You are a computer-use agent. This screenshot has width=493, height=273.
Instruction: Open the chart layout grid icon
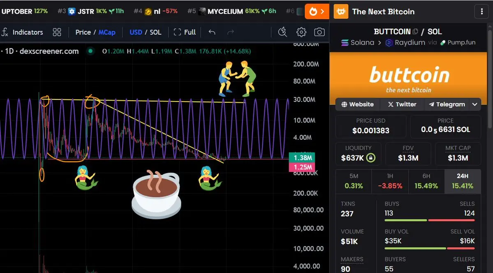(57, 32)
